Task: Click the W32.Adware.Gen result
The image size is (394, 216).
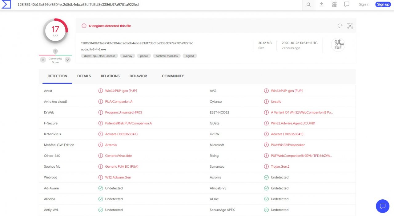Action: (x=118, y=177)
